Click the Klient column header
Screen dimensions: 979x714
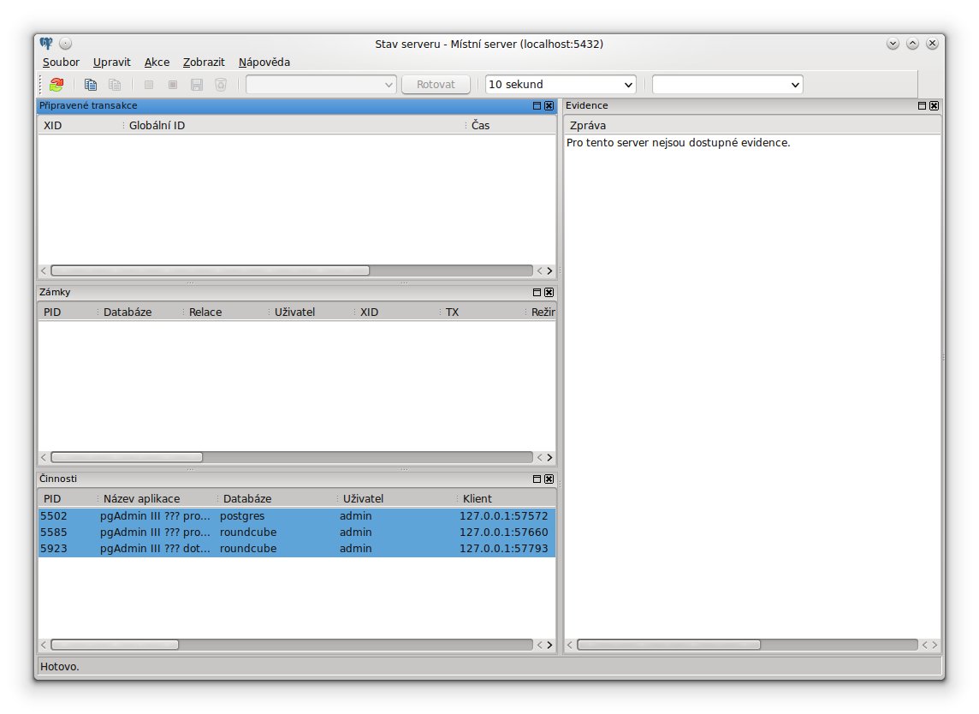click(x=507, y=499)
